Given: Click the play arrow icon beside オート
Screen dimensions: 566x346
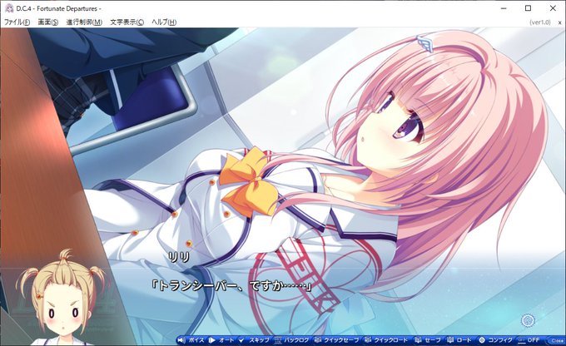Looking at the screenshot, I should [x=212, y=340].
